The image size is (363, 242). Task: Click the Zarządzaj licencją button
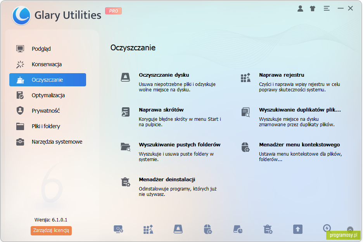(51, 230)
